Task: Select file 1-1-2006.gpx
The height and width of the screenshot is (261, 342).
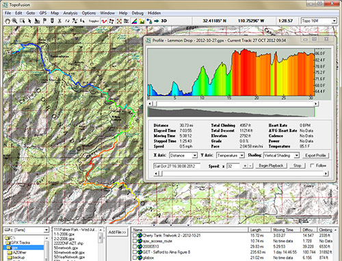Action: point(64,234)
